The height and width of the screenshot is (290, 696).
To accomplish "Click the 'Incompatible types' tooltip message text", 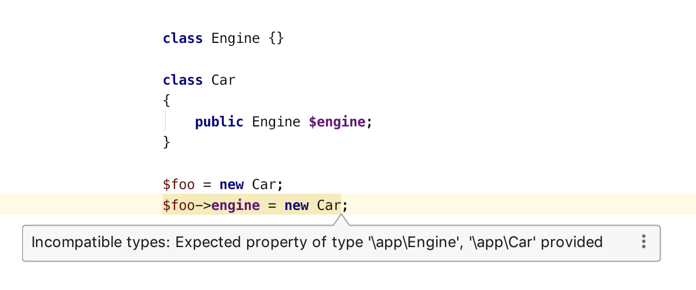I will click(317, 242).
